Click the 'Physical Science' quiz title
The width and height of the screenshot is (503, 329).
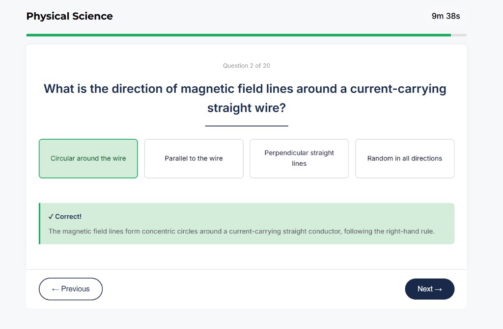click(x=69, y=16)
